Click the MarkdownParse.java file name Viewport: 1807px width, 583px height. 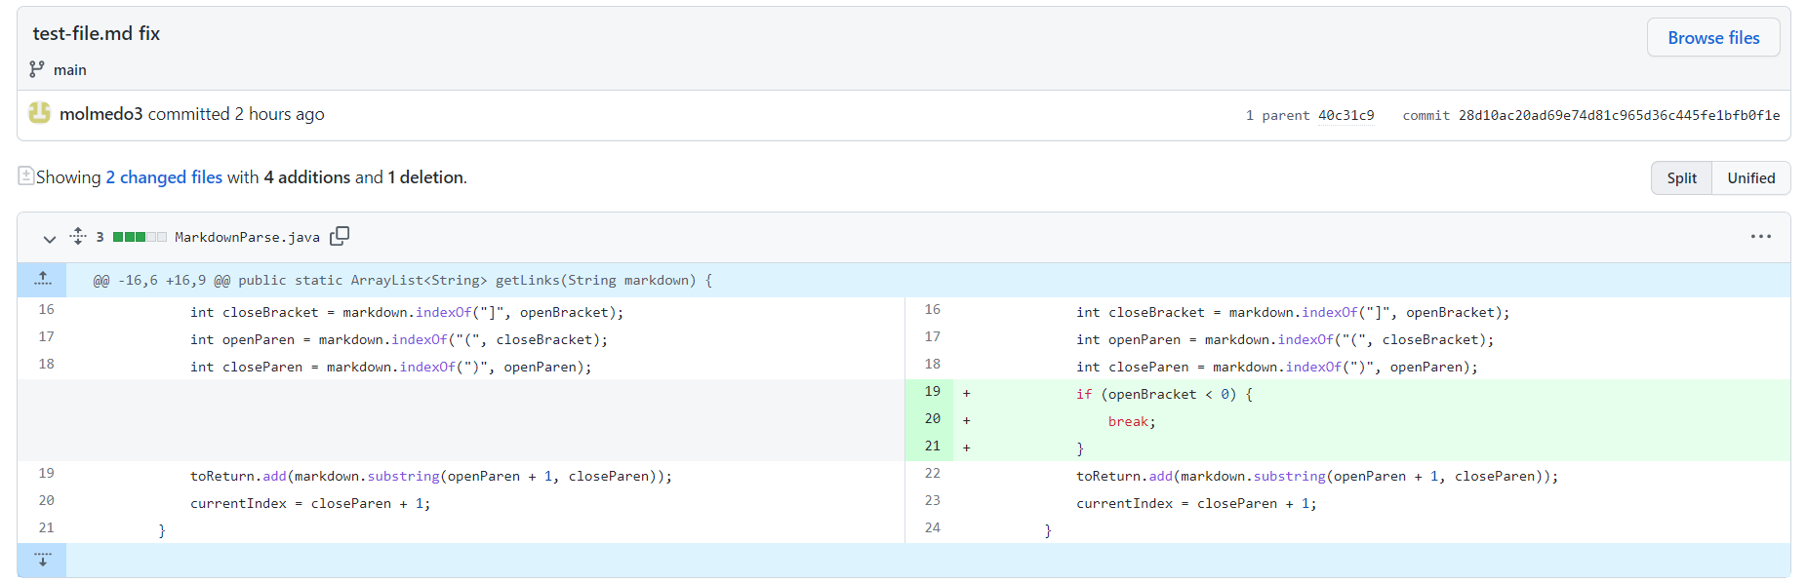(247, 237)
